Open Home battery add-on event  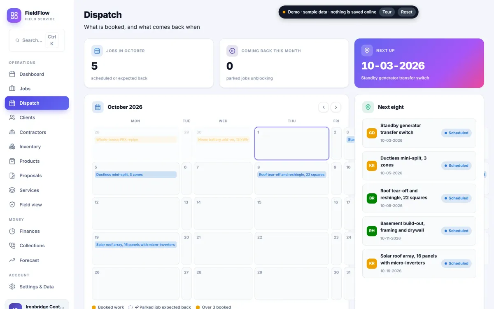[x=223, y=140]
